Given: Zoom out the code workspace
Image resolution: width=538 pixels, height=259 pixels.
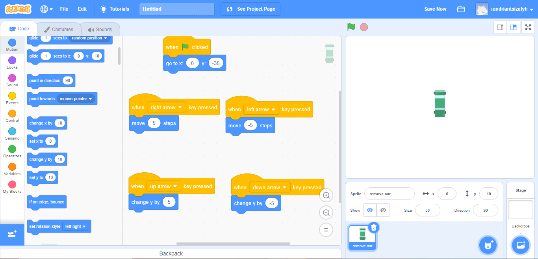Looking at the screenshot, I should pyautogui.click(x=326, y=212).
